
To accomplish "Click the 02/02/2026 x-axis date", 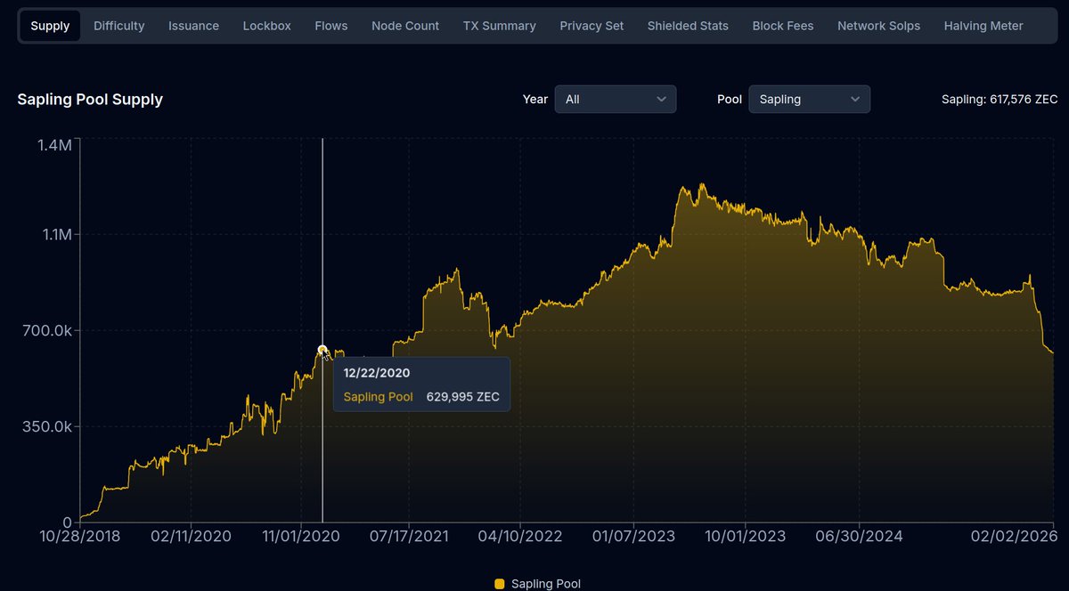I will tap(1014, 536).
